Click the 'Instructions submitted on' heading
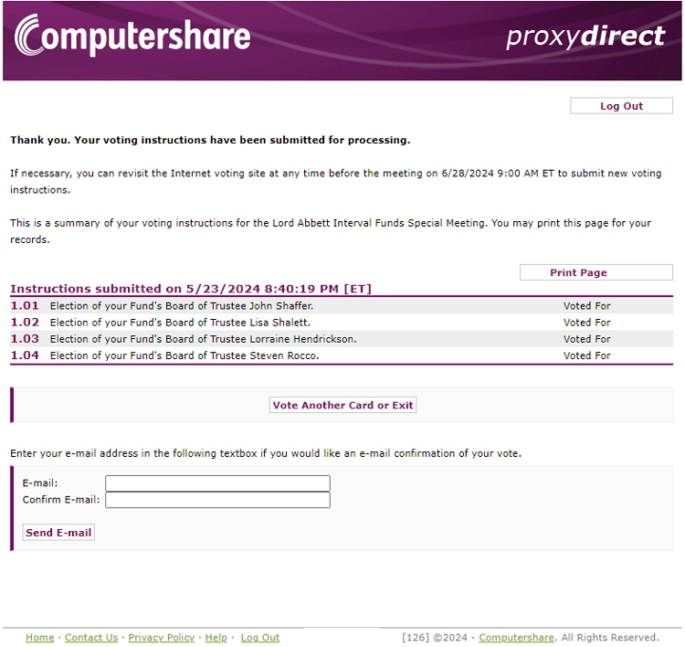The width and height of the screenshot is (685, 647). (191, 289)
